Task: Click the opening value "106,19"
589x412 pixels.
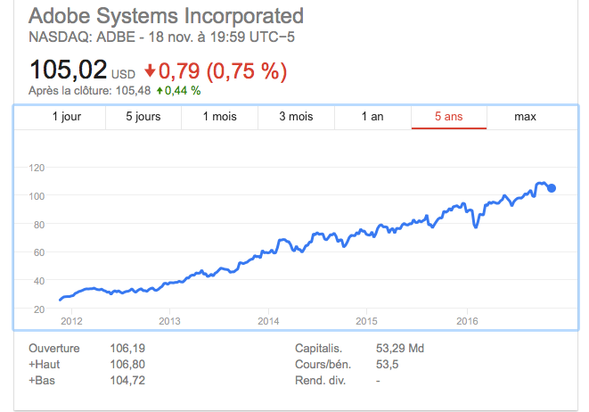Action: 127,348
